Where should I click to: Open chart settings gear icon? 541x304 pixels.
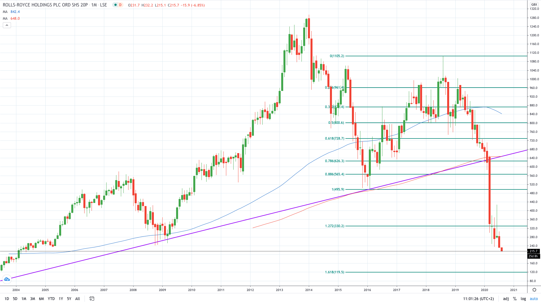534,290
